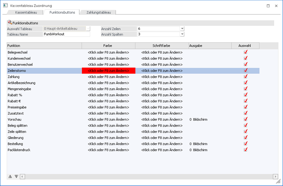This screenshot has width=283, height=186.
Task: Click the left scroll arrow of horizontal scrollbar
Action: click(x=22, y=176)
